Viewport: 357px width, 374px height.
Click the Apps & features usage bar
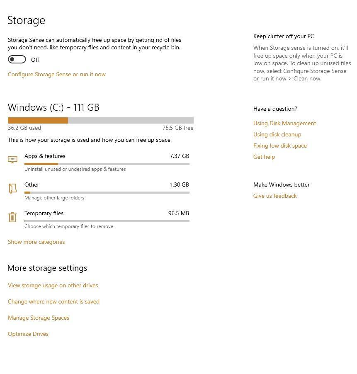tap(107, 164)
